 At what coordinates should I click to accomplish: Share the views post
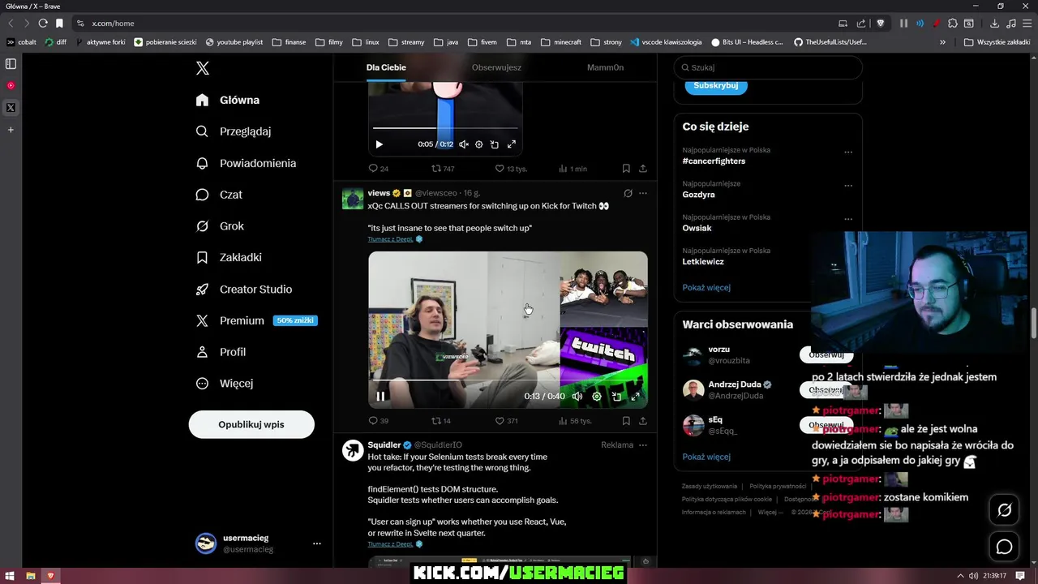(x=643, y=421)
